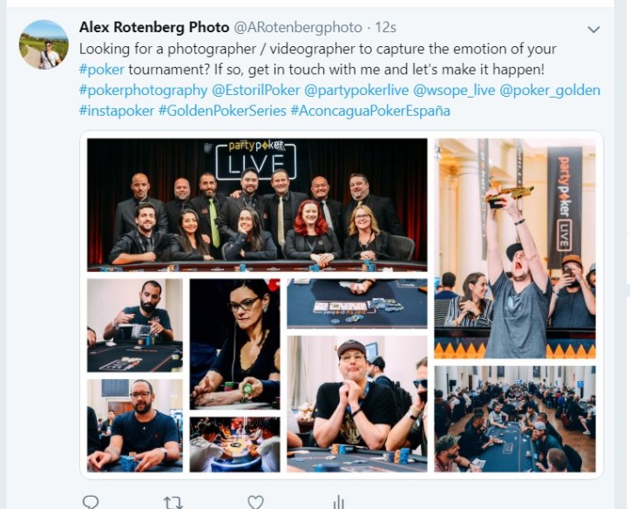The height and width of the screenshot is (509, 630).
Task: Open the @poker_golden mention
Action: [x=550, y=90]
